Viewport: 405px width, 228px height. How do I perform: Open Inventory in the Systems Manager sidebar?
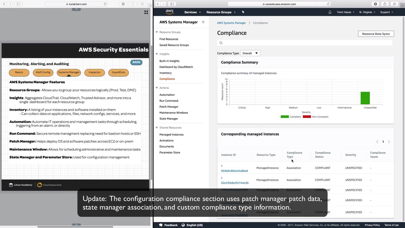[165, 73]
